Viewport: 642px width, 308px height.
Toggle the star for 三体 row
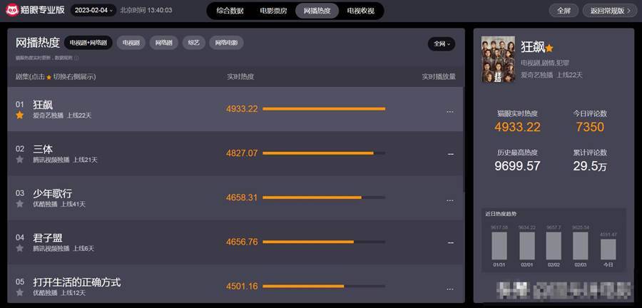coord(20,160)
